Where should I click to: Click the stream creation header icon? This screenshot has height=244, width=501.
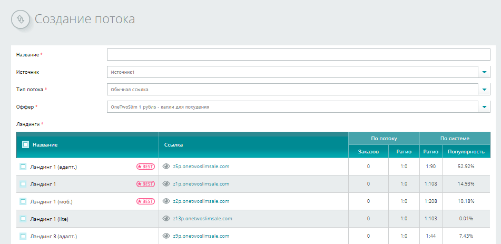pyautogui.click(x=21, y=19)
